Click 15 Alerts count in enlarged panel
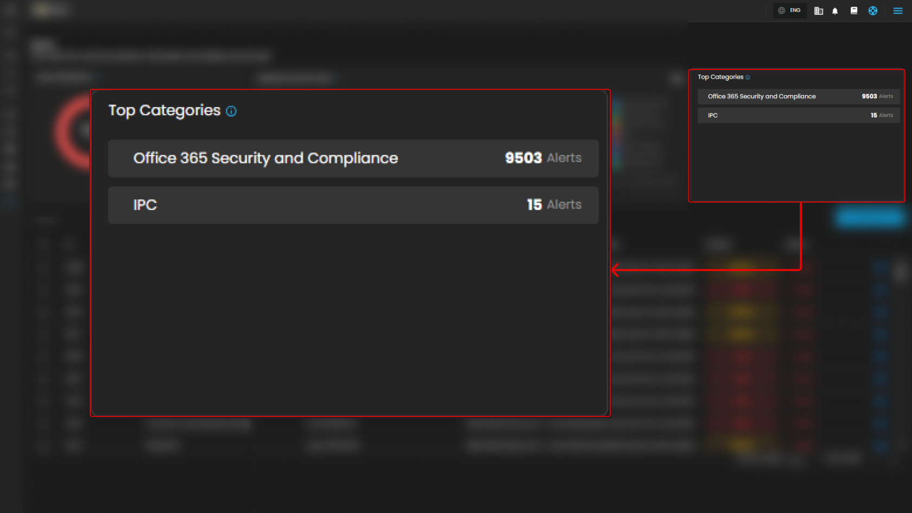 pyautogui.click(x=554, y=205)
